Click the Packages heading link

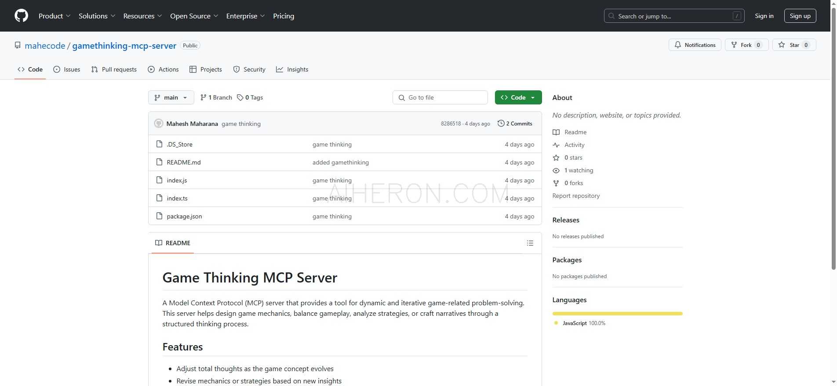[567, 260]
